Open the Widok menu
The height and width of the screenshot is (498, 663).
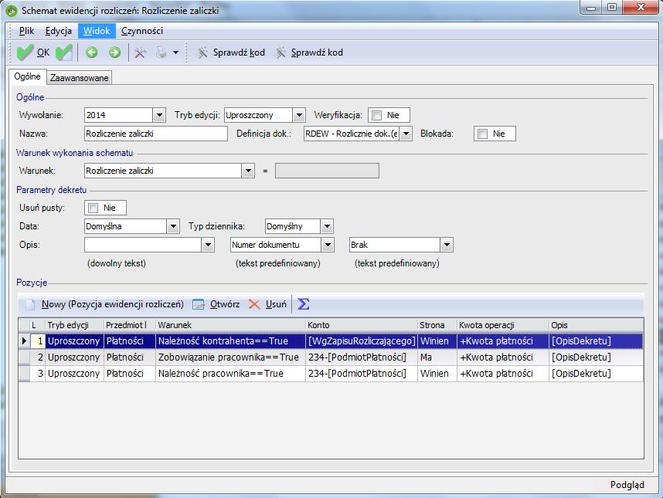97,31
